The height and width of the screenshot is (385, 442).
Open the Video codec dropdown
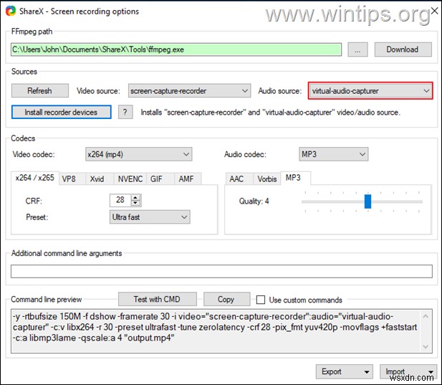tap(139, 154)
